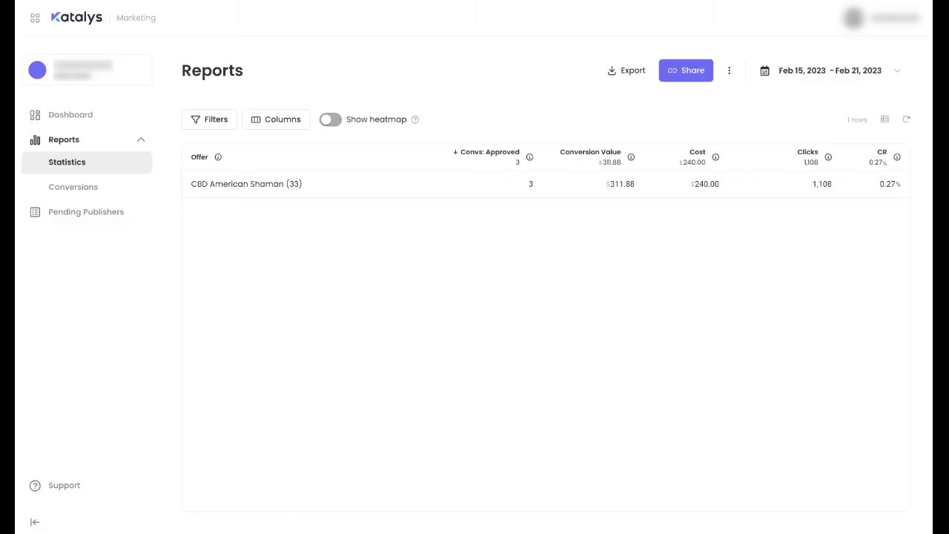
Task: Open the app grid launcher icon
Action: tap(35, 18)
